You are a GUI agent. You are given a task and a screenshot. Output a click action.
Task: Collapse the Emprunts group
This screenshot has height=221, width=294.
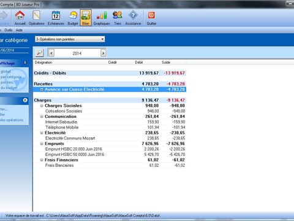pos(42,144)
